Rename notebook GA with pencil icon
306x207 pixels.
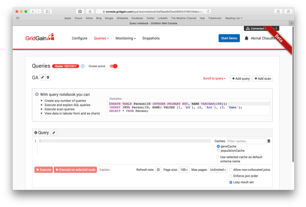42,77
